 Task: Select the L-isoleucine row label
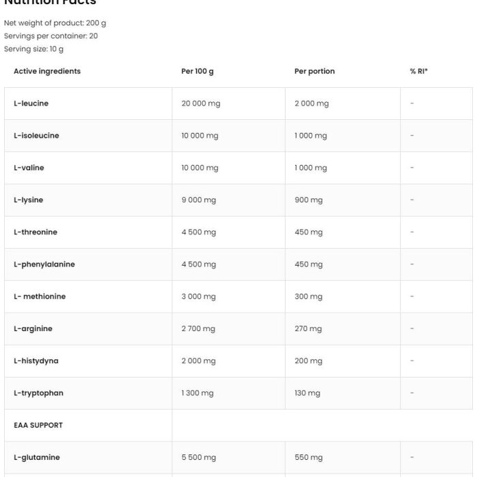pos(36,136)
